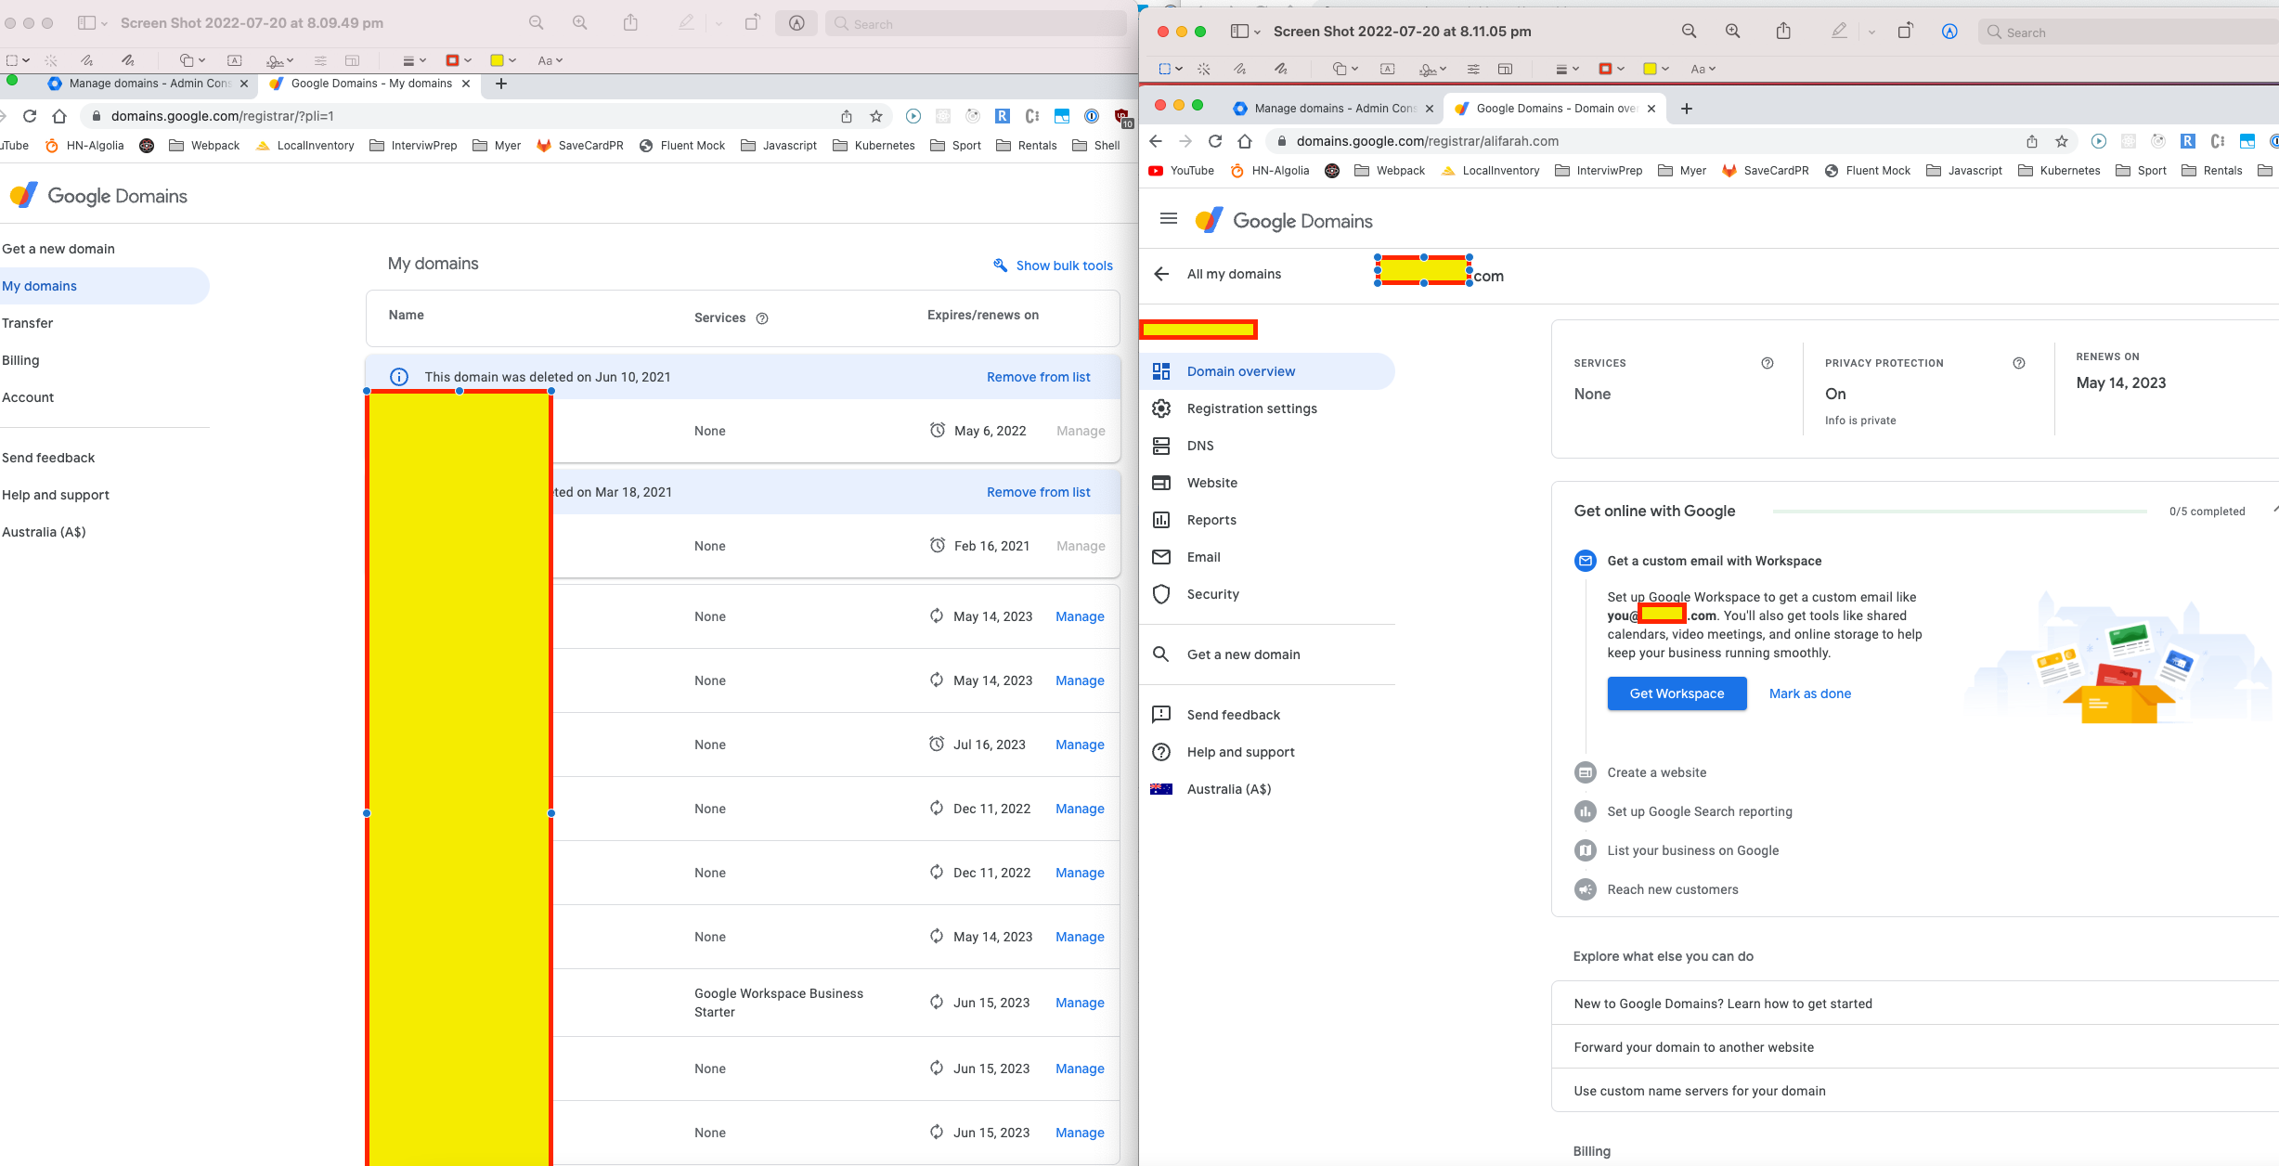The image size is (2279, 1166).
Task: Open Shape Style dropdown in the 8.11.05 pm window
Action: click(x=1567, y=69)
